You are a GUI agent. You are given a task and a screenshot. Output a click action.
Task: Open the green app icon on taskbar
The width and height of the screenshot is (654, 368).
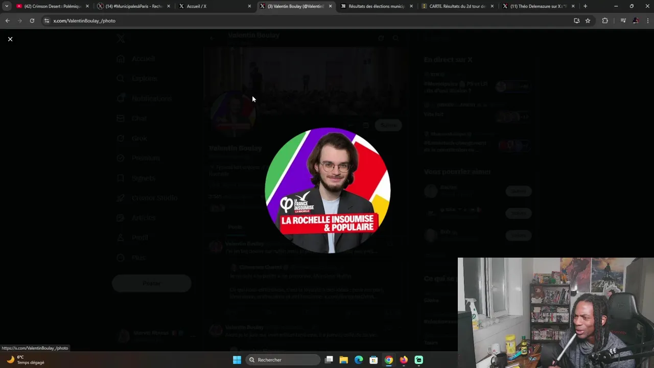click(x=418, y=360)
